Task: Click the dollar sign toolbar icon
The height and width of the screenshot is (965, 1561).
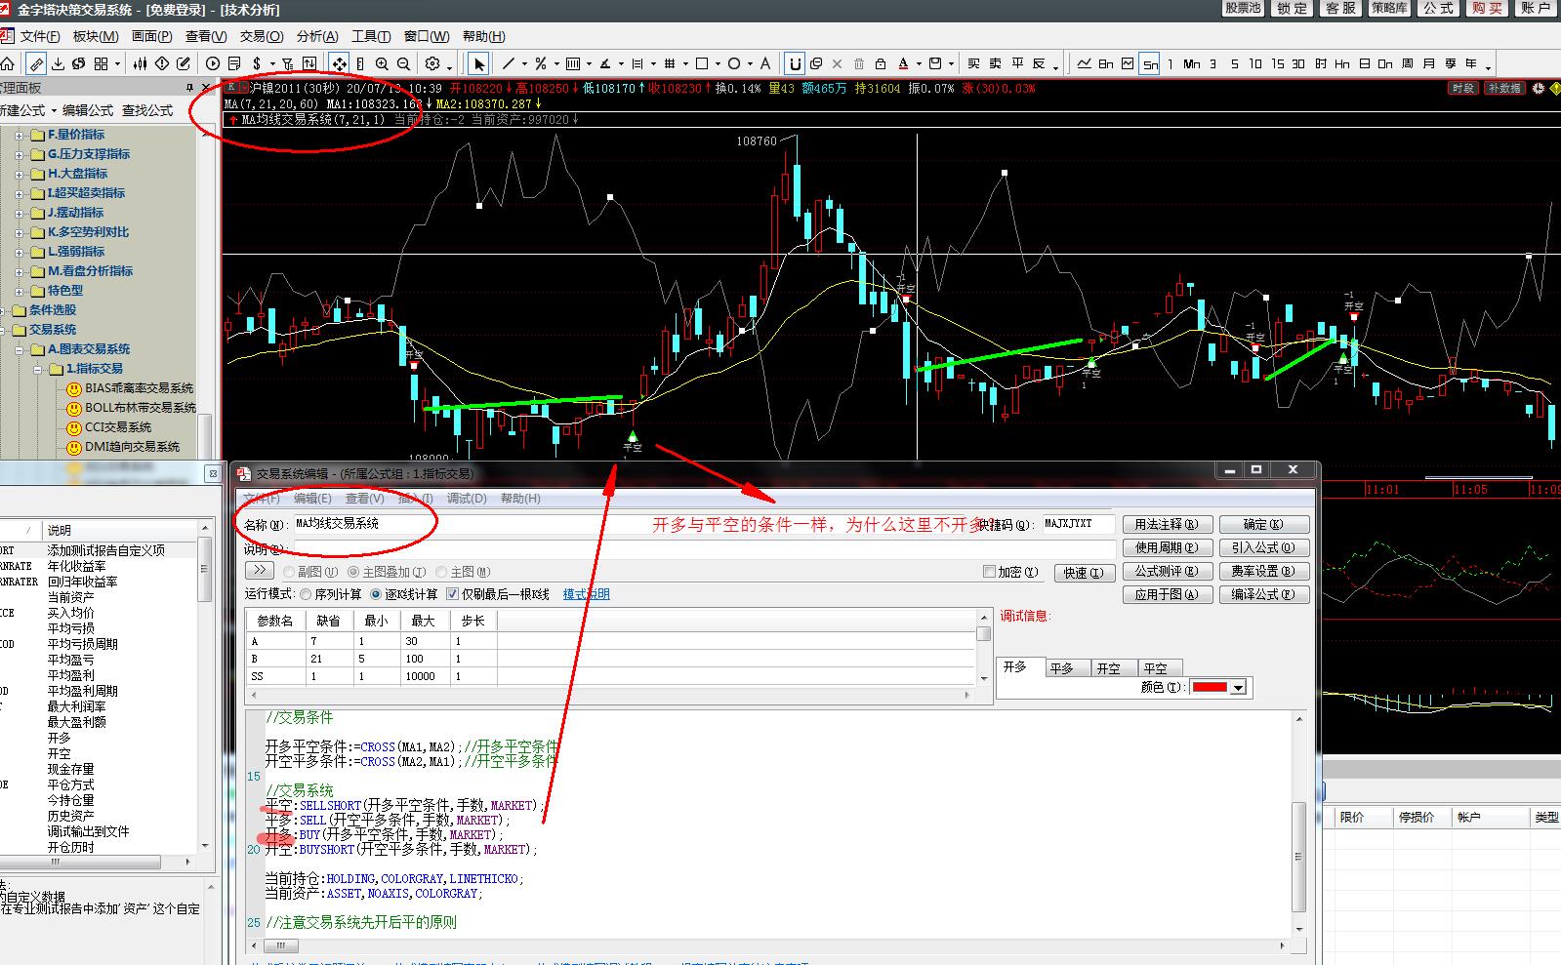Action: tap(257, 64)
